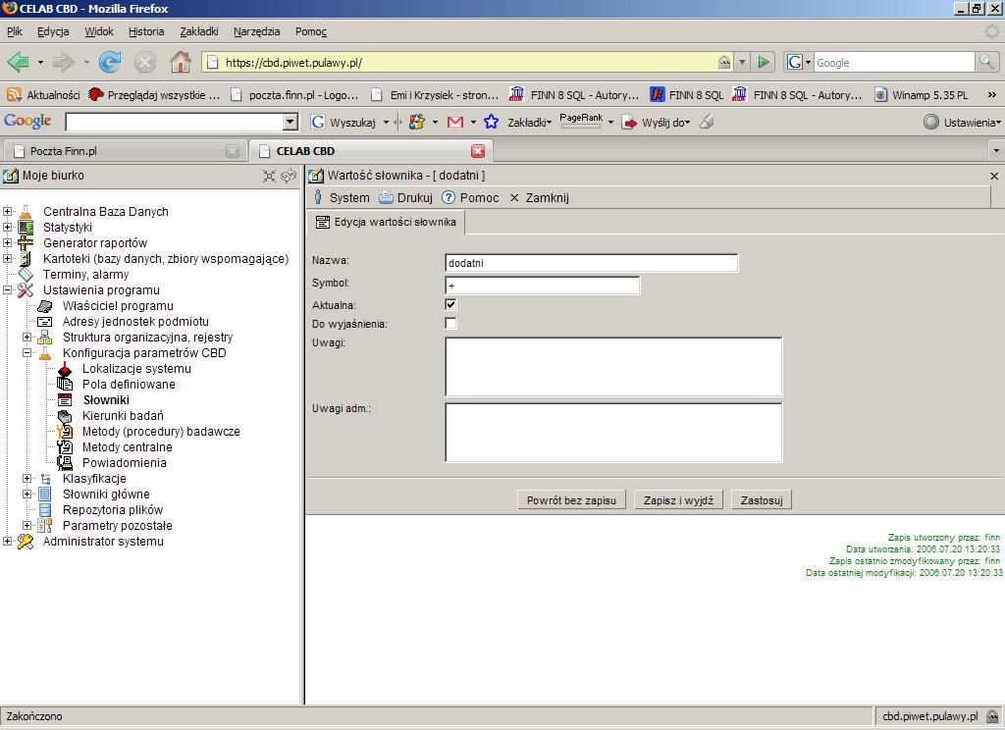Open the Plik menu

click(x=15, y=31)
